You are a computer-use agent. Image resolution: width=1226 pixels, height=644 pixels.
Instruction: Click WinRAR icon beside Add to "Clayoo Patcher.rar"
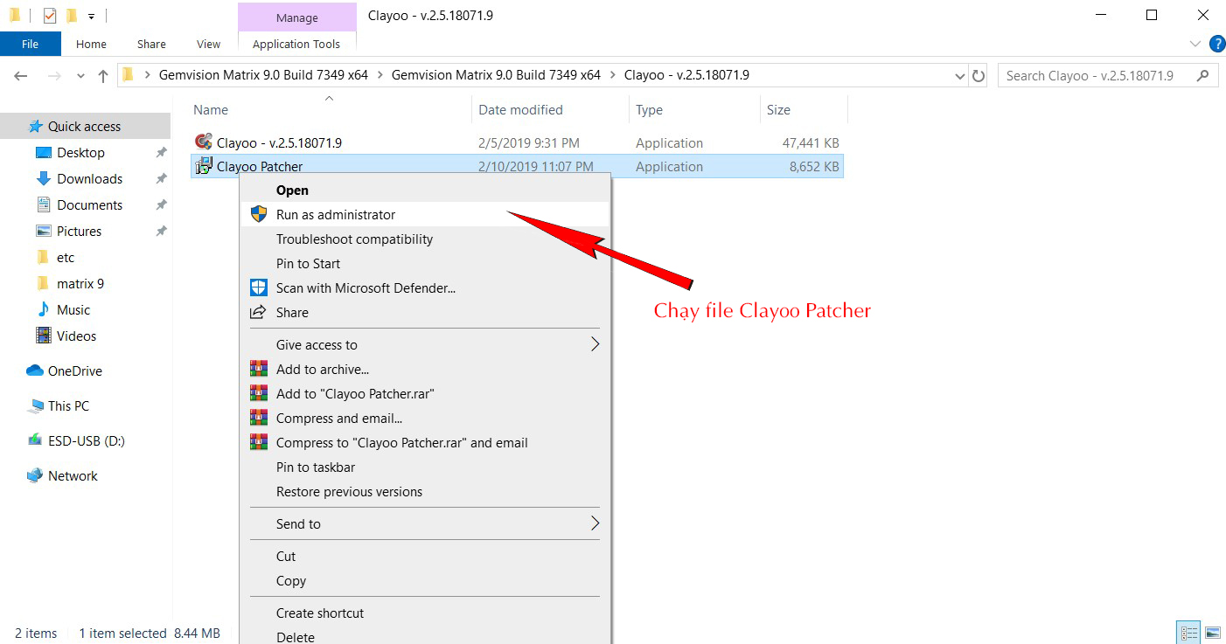pyautogui.click(x=258, y=393)
